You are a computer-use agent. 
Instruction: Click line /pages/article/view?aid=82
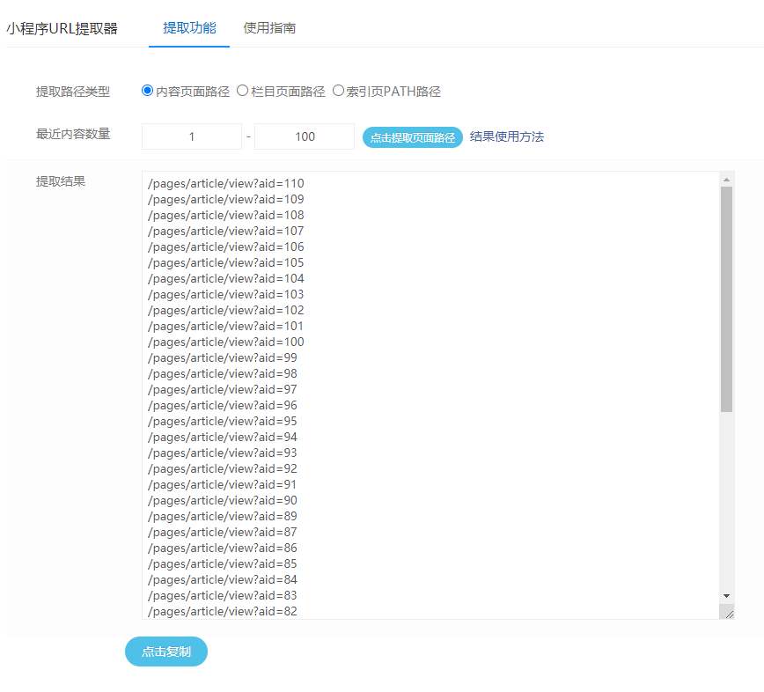tap(222, 611)
